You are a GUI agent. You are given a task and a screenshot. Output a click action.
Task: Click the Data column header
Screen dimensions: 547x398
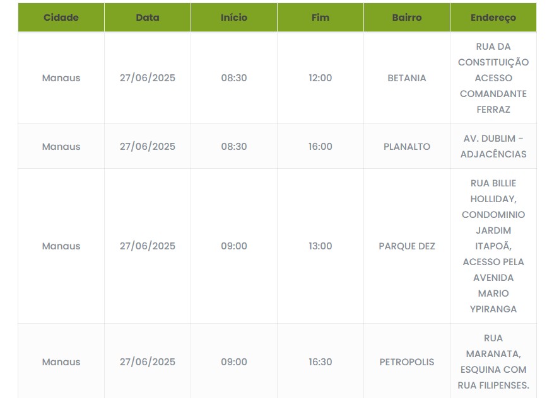[x=148, y=18]
